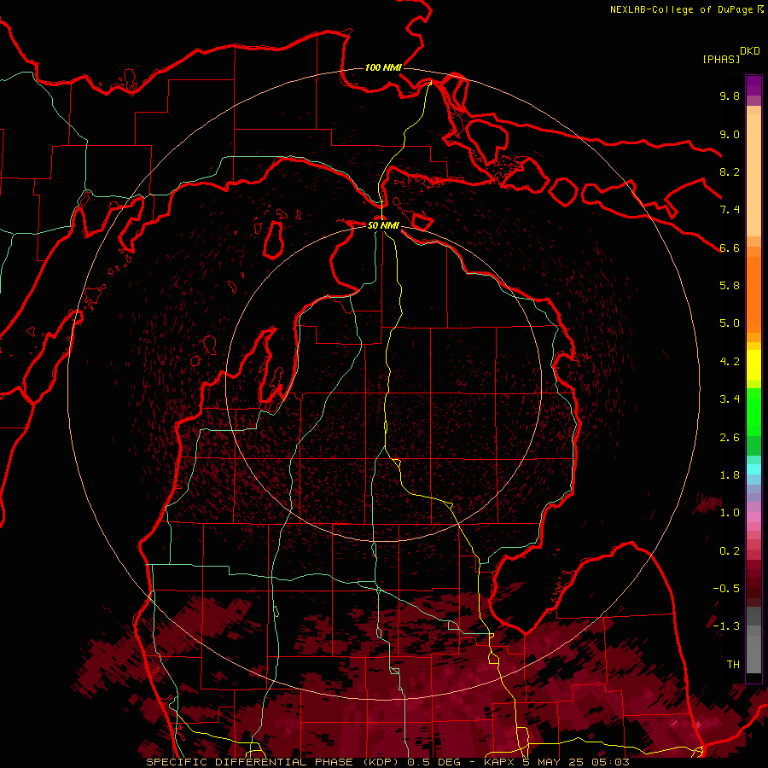This screenshot has height=768, width=768.
Task: Click the 100 NMI range ring label
Action: coord(383,67)
